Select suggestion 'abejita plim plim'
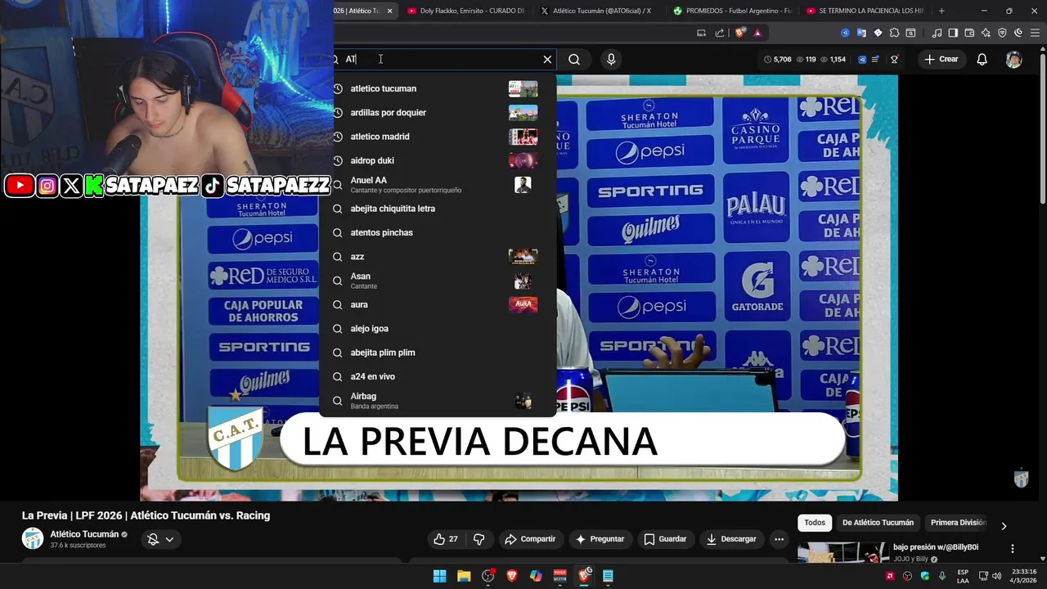1047x589 pixels. point(438,353)
